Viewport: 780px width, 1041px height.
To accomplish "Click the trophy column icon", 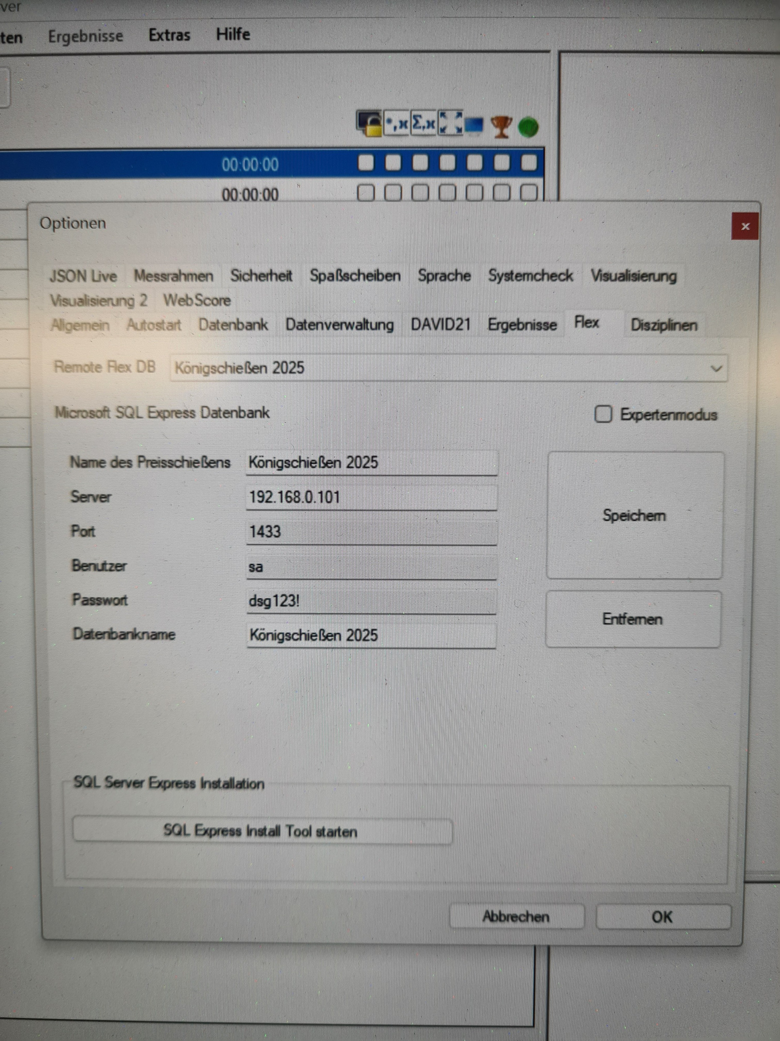I will [501, 127].
